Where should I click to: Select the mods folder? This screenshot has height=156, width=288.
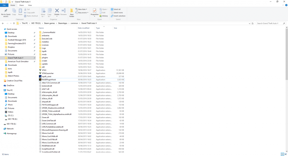click(44, 54)
